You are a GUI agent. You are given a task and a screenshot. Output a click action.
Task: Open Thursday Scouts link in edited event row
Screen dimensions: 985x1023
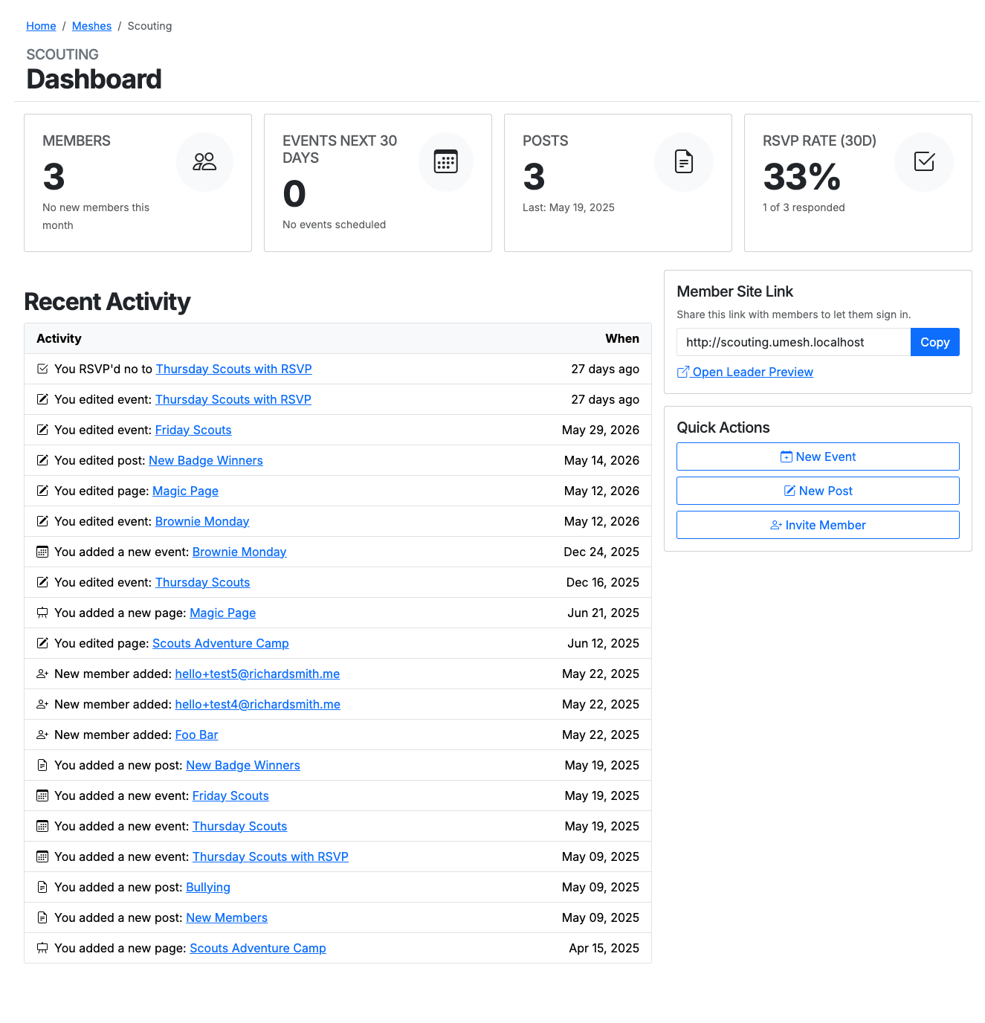[202, 582]
